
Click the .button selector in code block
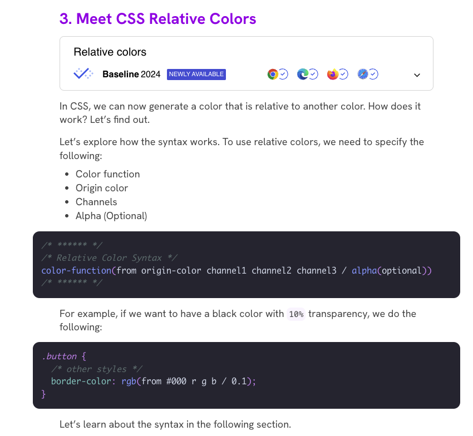[61, 356]
